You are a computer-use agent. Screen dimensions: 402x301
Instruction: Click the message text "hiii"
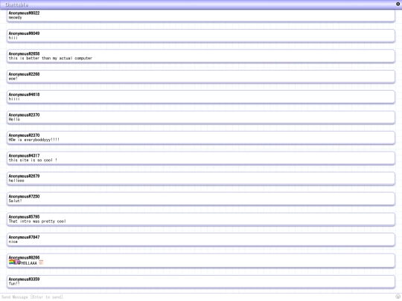[x=13, y=38]
